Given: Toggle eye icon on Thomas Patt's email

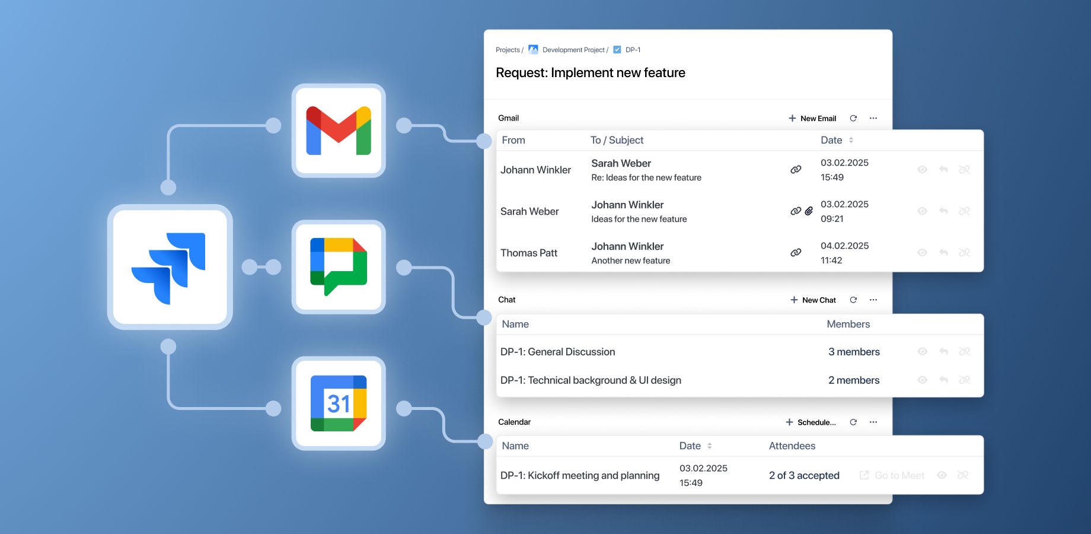Looking at the screenshot, I should [922, 253].
